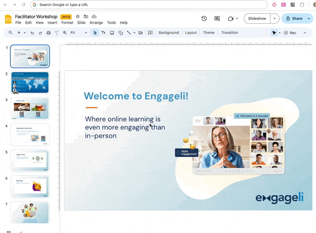Click the Background button

pos(169,33)
